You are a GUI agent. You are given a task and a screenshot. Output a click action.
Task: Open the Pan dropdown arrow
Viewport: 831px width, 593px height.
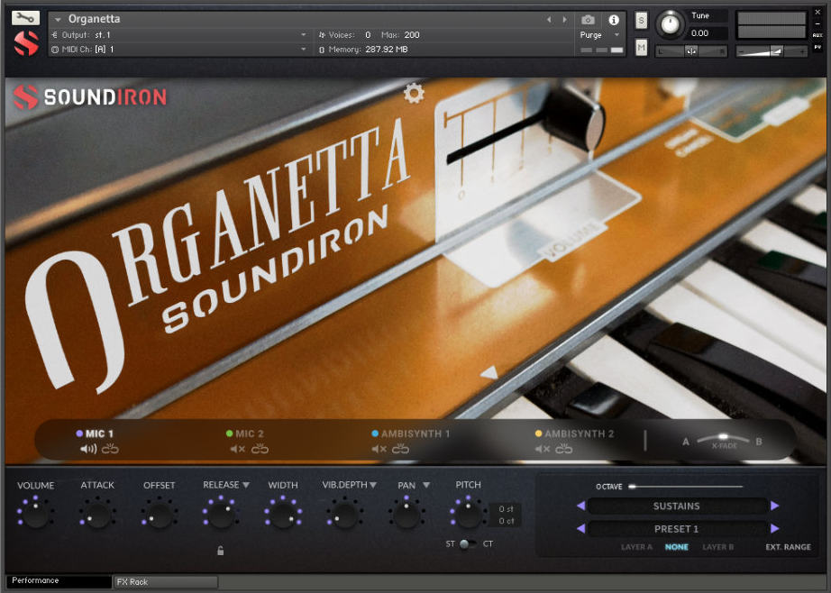pyautogui.click(x=425, y=484)
